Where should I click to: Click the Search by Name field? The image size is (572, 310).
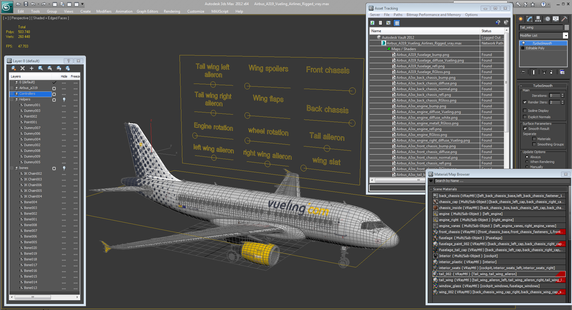[502, 181]
